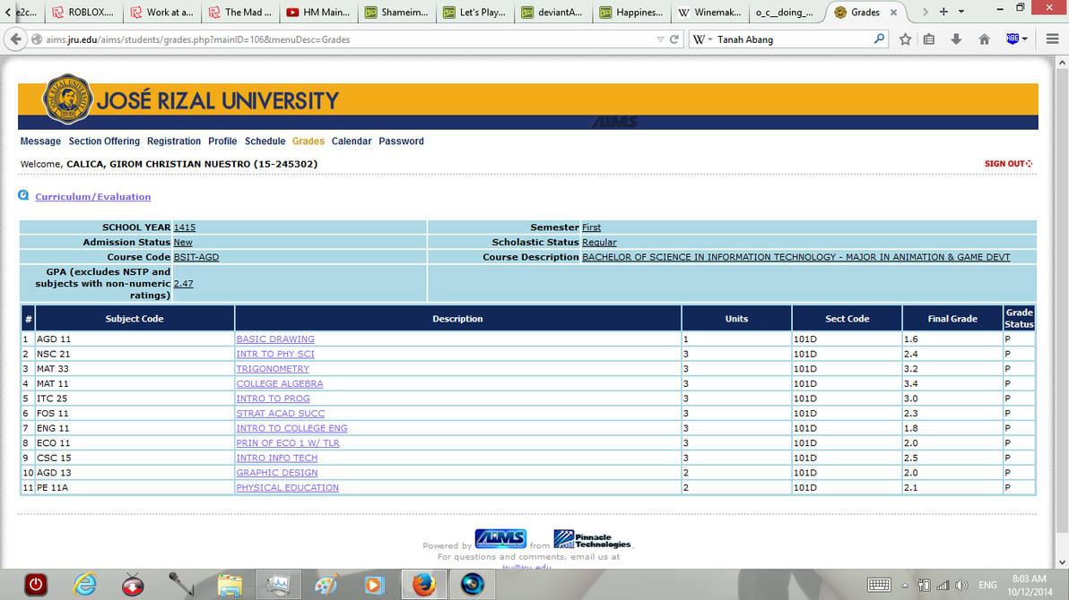Open File Explorer folder in the taskbar

click(x=230, y=585)
